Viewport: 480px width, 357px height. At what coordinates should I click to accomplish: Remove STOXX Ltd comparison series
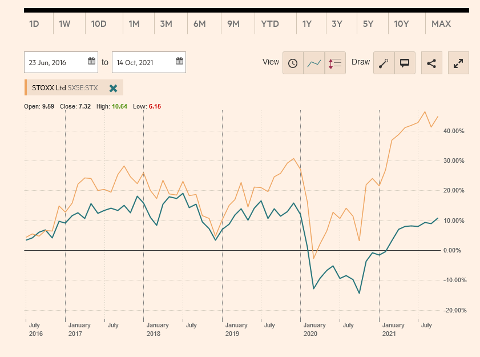pyautogui.click(x=113, y=88)
